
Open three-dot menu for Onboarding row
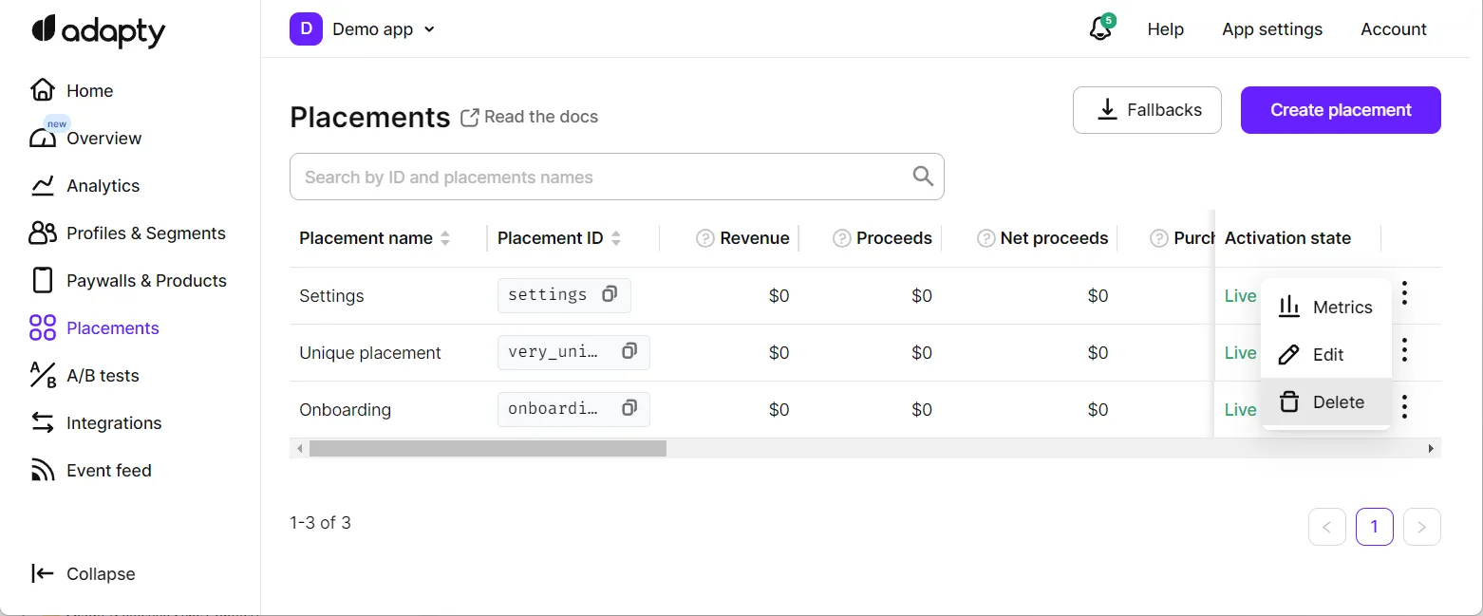[x=1404, y=407]
